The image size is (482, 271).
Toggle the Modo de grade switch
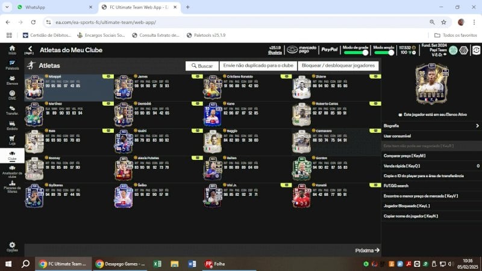point(356,52)
